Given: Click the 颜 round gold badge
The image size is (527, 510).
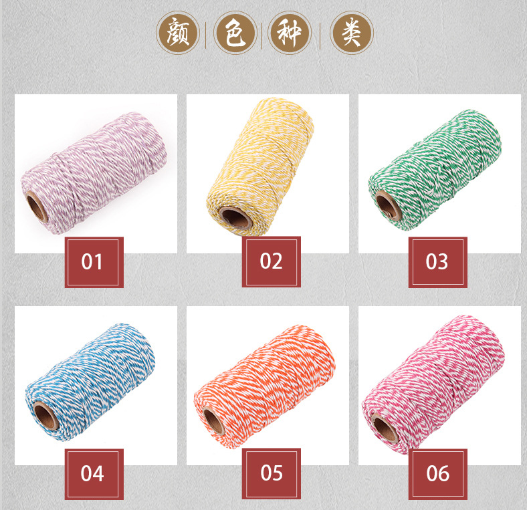Looking at the screenshot, I should pyautogui.click(x=178, y=33).
